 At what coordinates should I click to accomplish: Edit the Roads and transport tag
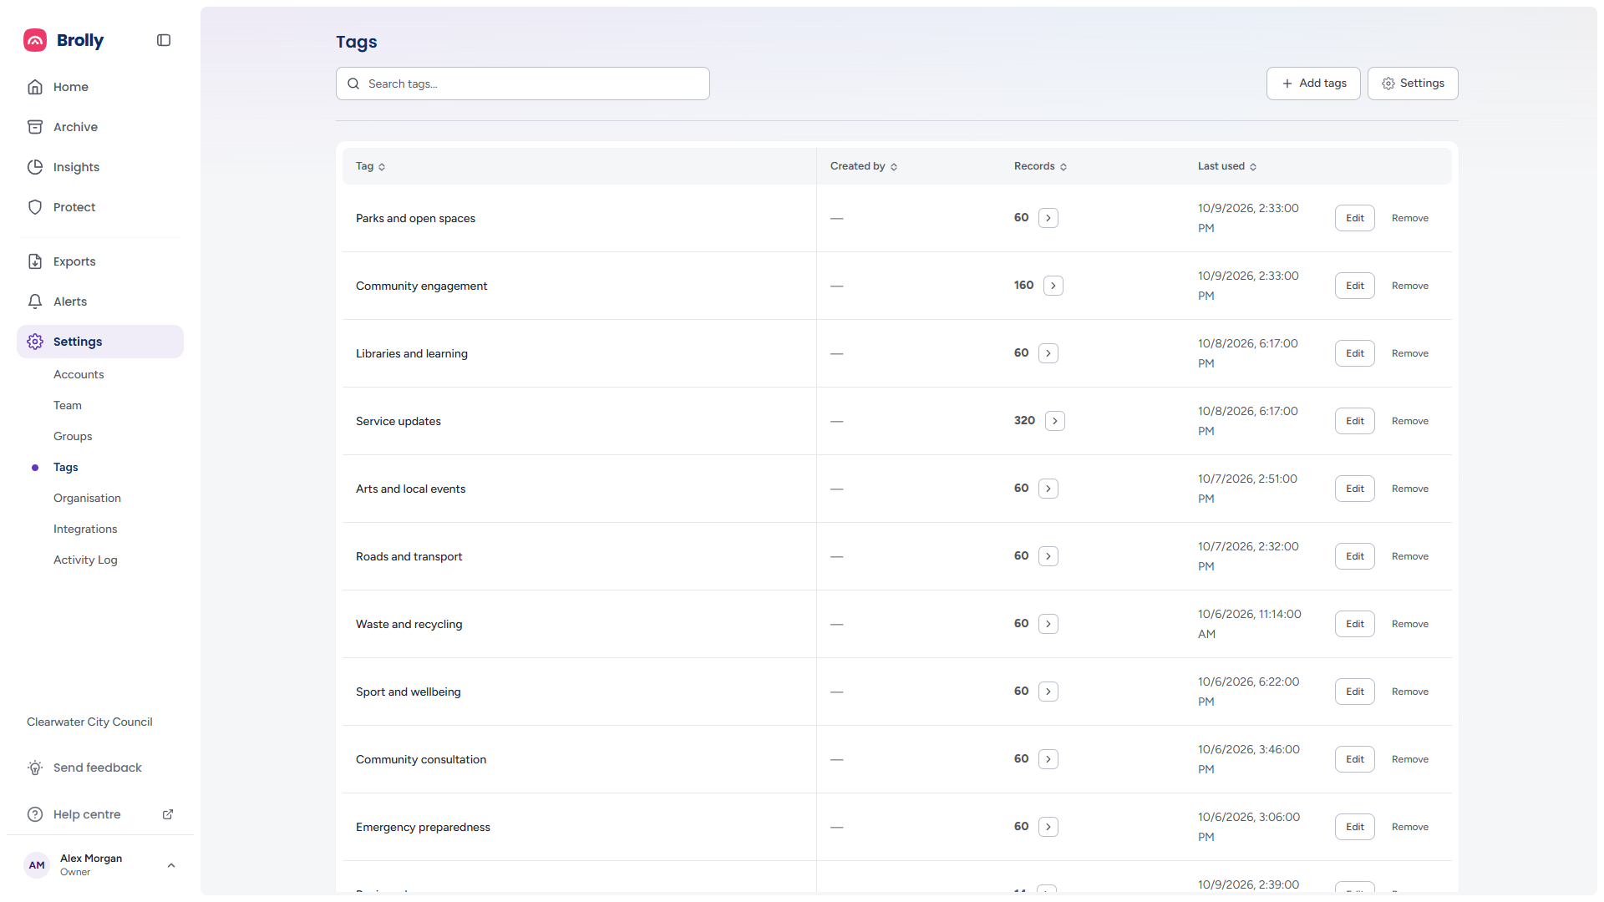1355,556
